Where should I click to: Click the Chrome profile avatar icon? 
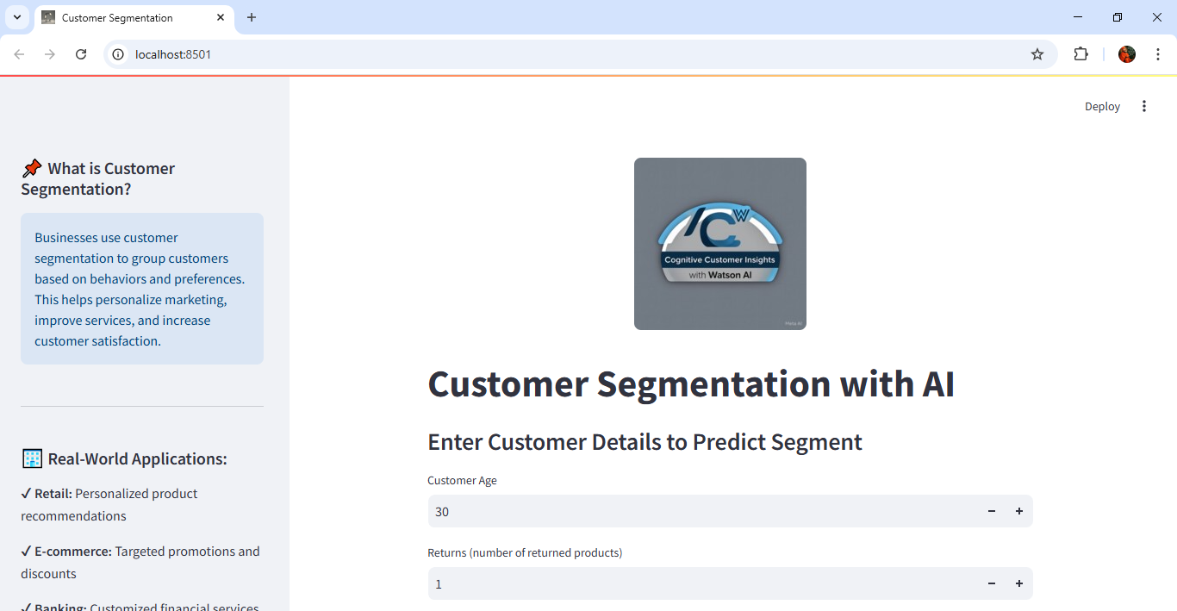tap(1127, 53)
